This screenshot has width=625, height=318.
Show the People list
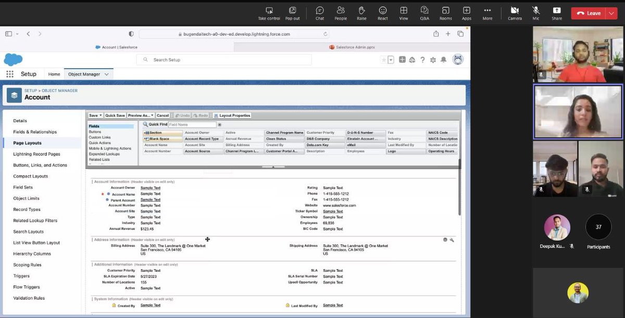point(341,13)
